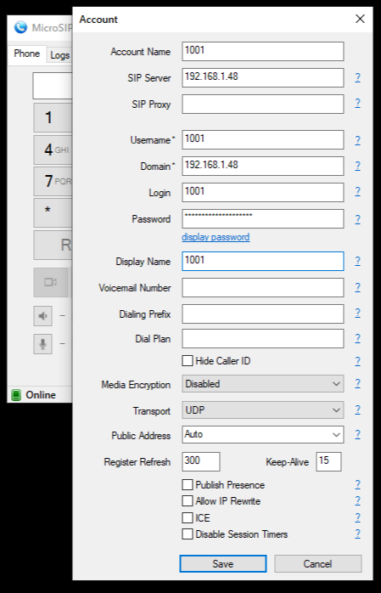The image size is (381, 593).
Task: Open help for Display Name field
Action: click(x=357, y=261)
